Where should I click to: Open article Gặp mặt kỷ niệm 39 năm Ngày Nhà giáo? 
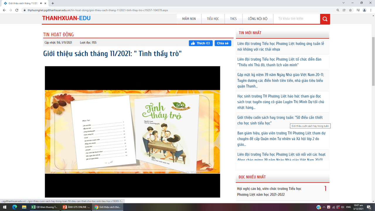pos(281,80)
